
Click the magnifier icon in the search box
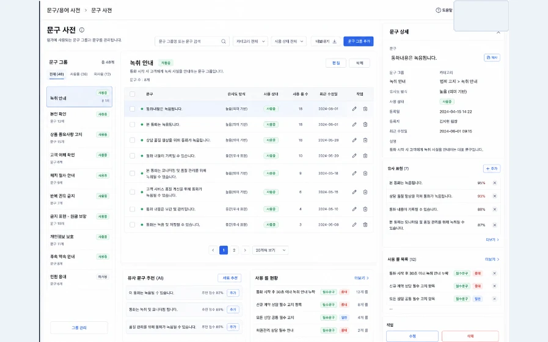pos(224,41)
